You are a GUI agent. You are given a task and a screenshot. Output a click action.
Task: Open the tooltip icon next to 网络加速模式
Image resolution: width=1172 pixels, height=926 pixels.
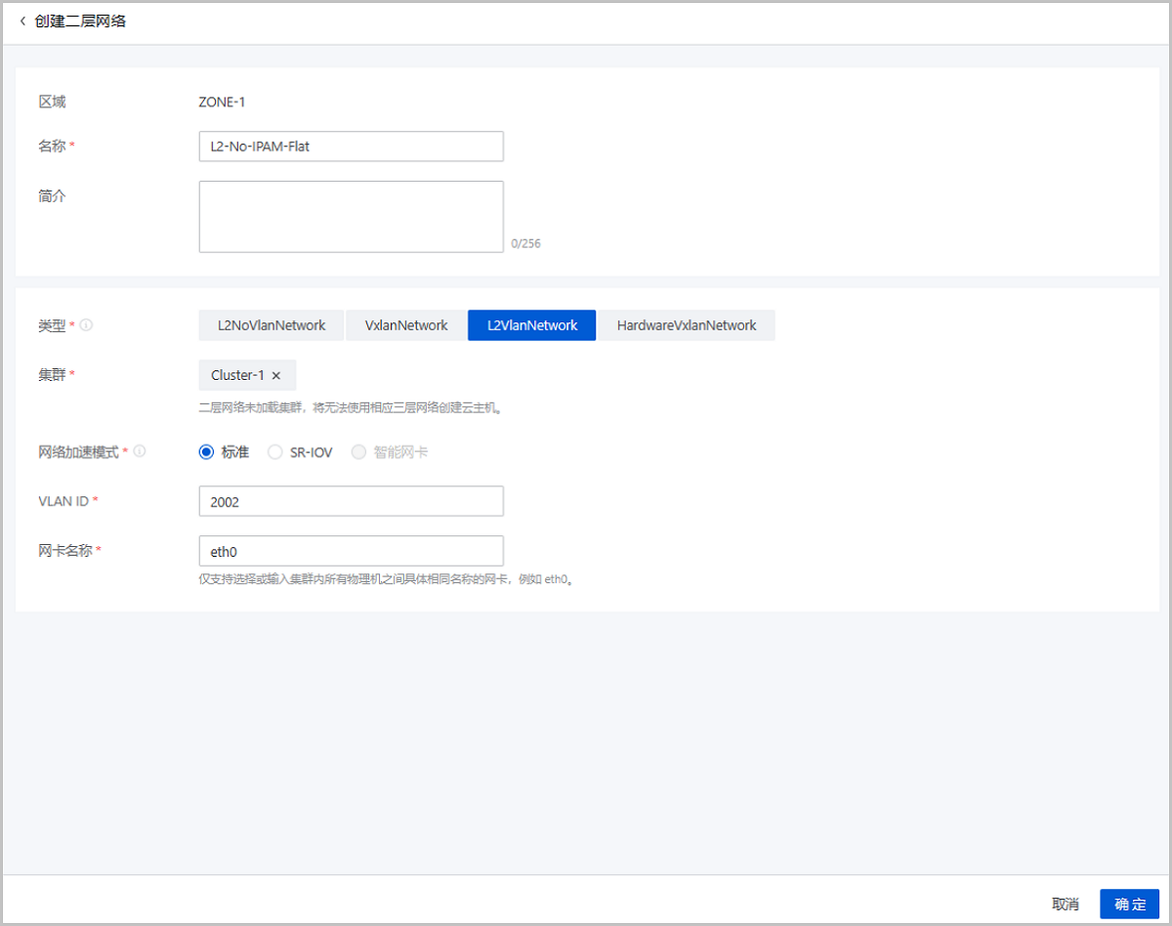[x=140, y=451]
